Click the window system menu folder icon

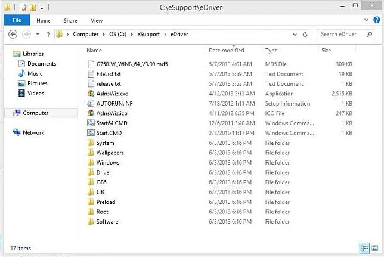tap(7, 7)
